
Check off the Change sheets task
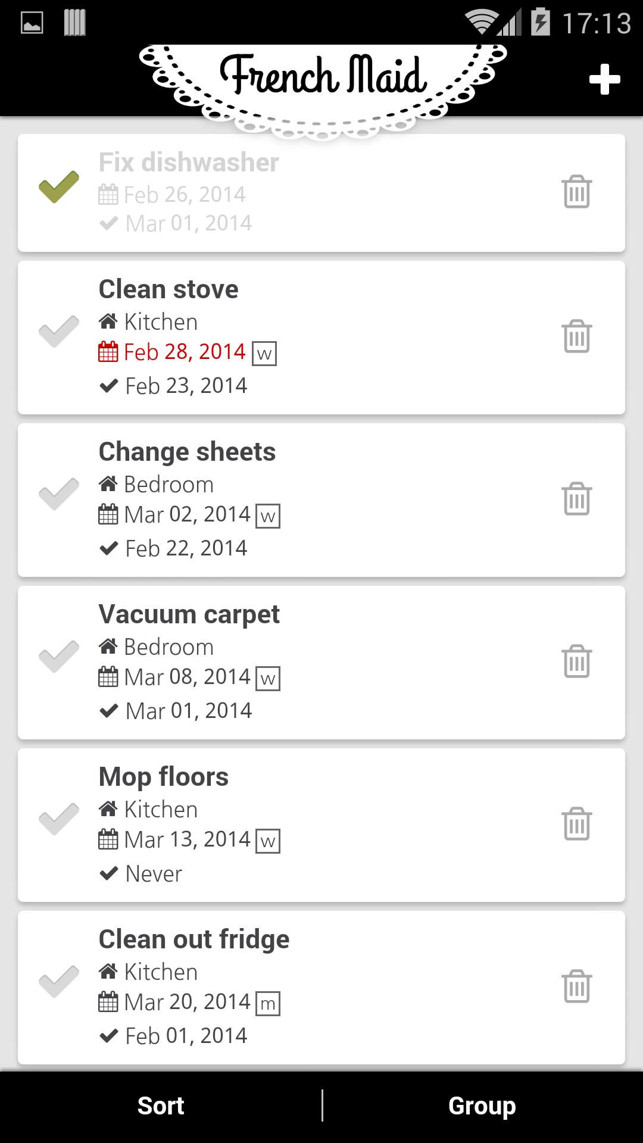point(59,494)
